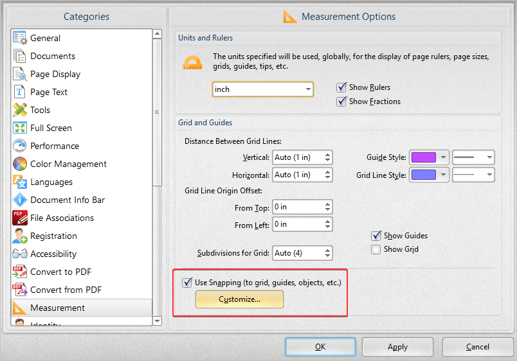Click the categories list scroll up arrow
Screen dimensions: 517x361
158,33
